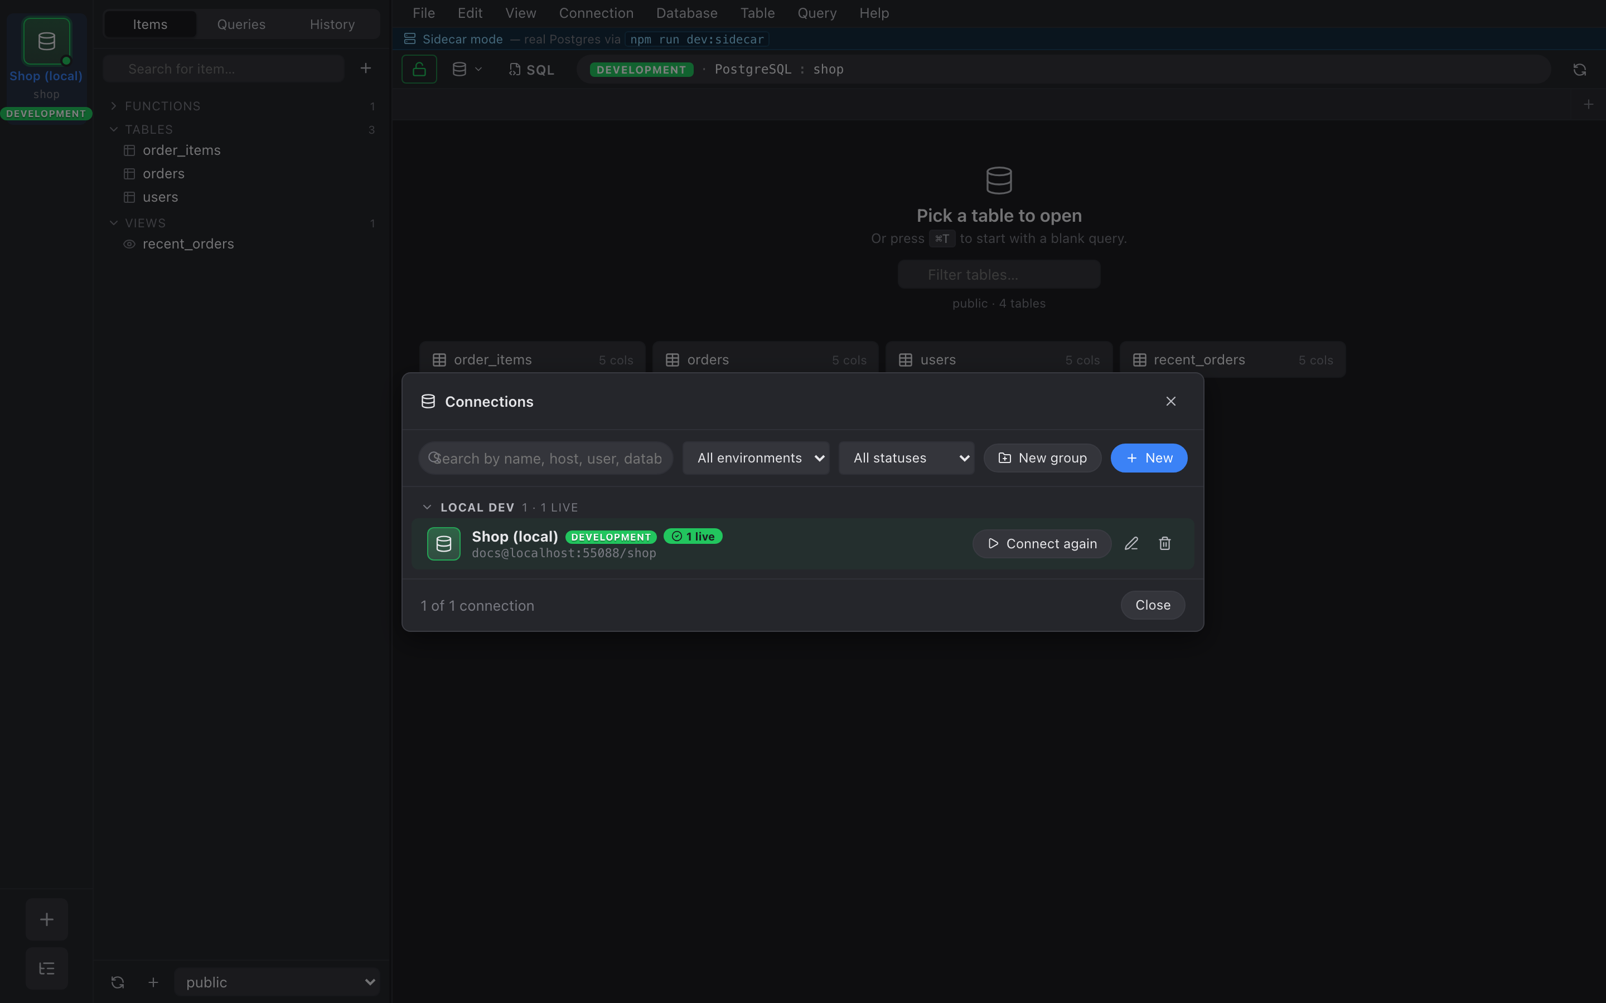Open the Table menu
Image resolution: width=1606 pixels, height=1003 pixels.
(x=757, y=13)
